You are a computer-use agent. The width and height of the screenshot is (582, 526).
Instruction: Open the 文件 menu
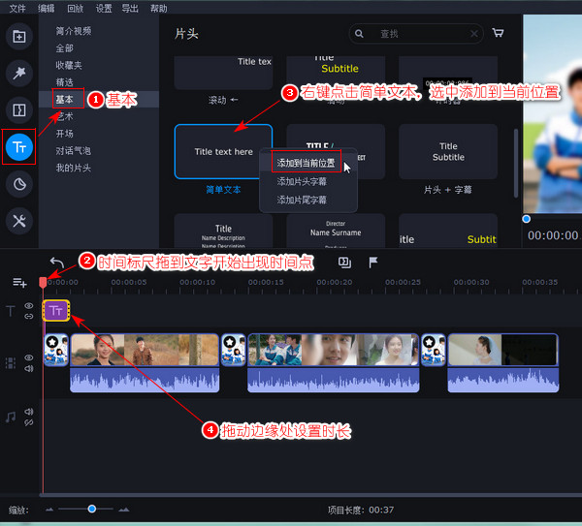tap(17, 8)
